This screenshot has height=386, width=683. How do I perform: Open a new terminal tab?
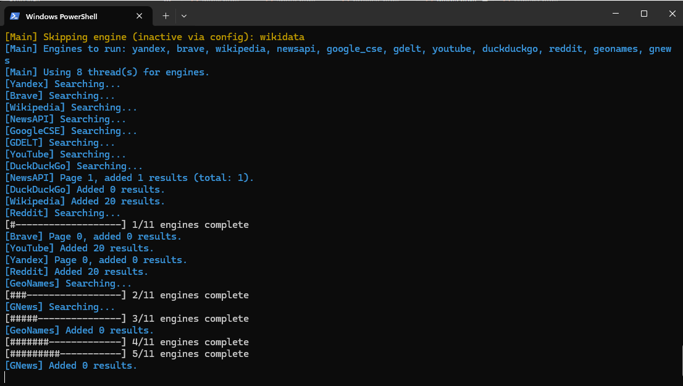tap(166, 15)
